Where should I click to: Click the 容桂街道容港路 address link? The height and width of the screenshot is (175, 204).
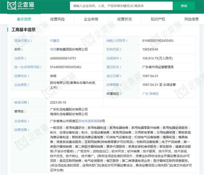pyautogui.click(x=89, y=121)
